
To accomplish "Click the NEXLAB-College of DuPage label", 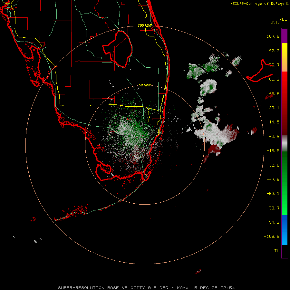I will click(x=259, y=4).
